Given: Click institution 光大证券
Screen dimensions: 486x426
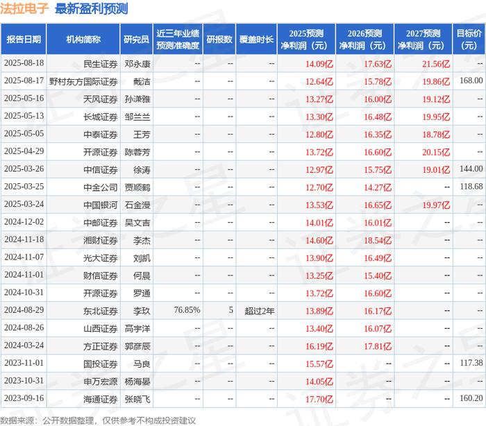Looking at the screenshot, I should (101, 258).
